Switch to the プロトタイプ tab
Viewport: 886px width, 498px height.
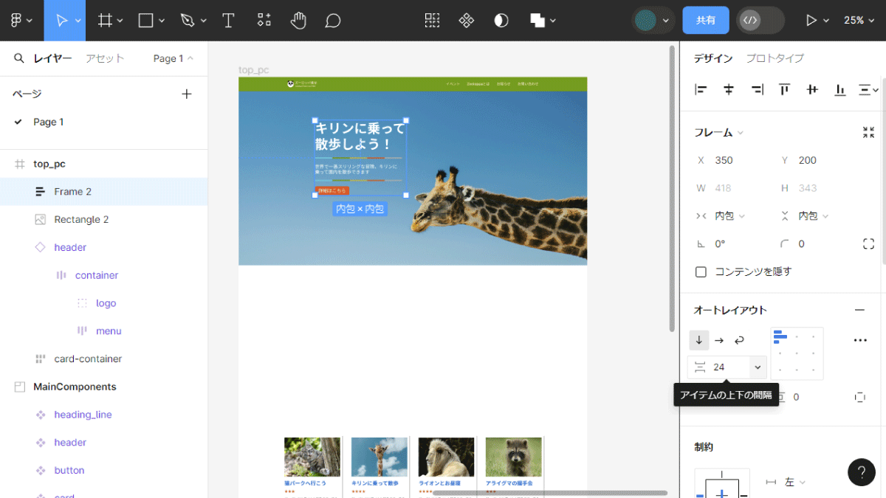(x=775, y=58)
